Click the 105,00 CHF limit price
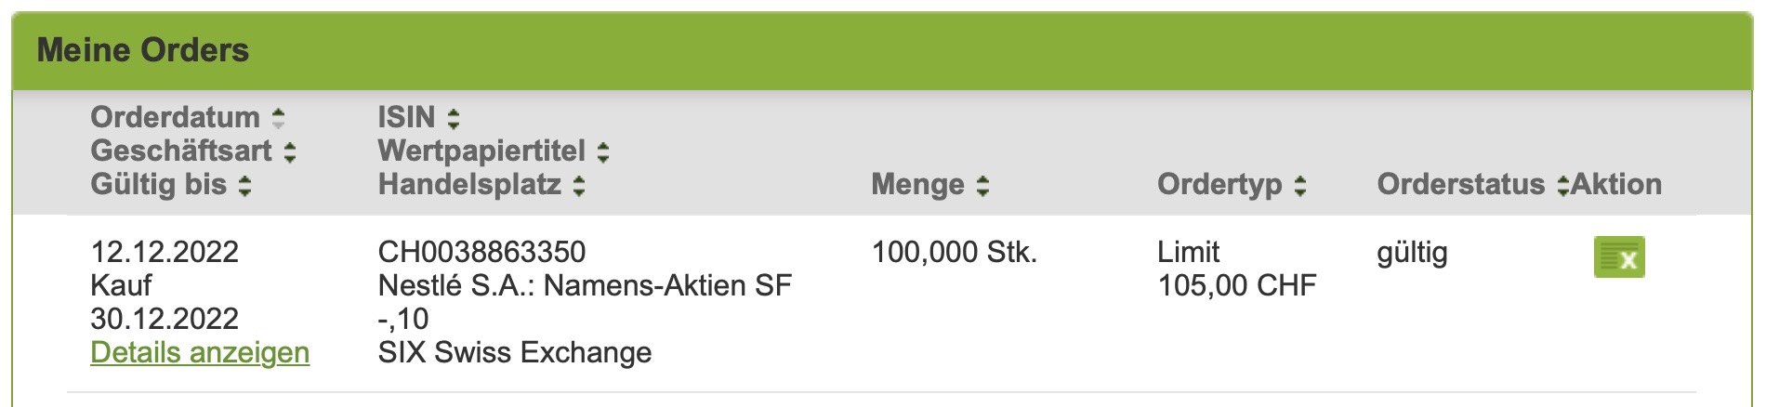The width and height of the screenshot is (1766, 407). (x=1236, y=285)
